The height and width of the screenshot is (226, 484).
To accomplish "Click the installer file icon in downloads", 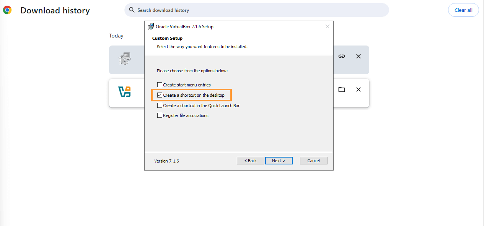I will [125, 59].
